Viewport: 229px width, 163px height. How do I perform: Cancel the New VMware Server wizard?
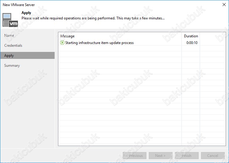[213, 155]
